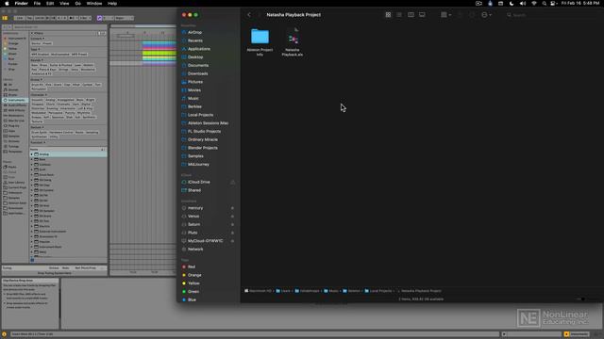Viewport: 604px width, 339px height.
Task: Click Music in Finder path bar
Action: [x=331, y=291]
